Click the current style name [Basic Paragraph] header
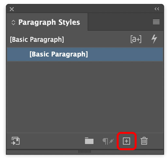Screen dimensions: 168x160 tap(37, 39)
